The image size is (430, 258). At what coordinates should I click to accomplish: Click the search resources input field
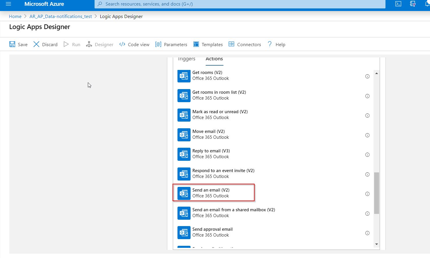click(x=240, y=4)
